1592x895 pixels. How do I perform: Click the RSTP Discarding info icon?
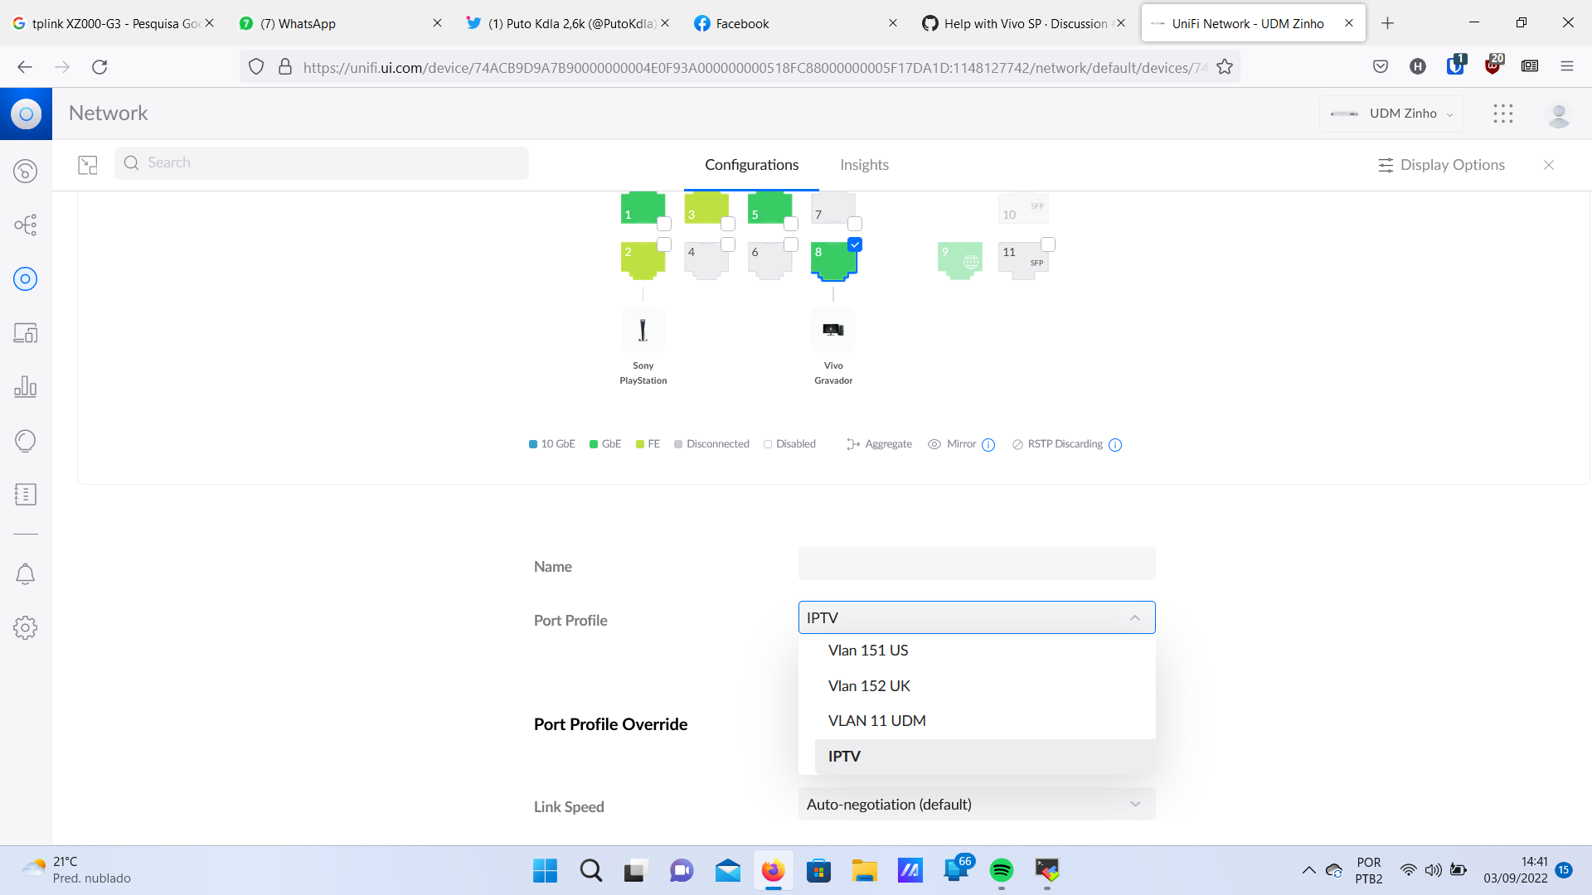click(1115, 445)
